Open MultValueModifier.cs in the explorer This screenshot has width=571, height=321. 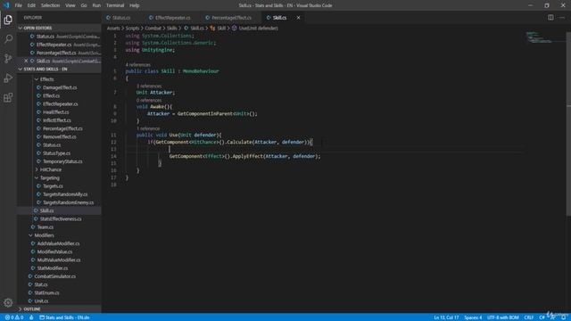tap(59, 259)
